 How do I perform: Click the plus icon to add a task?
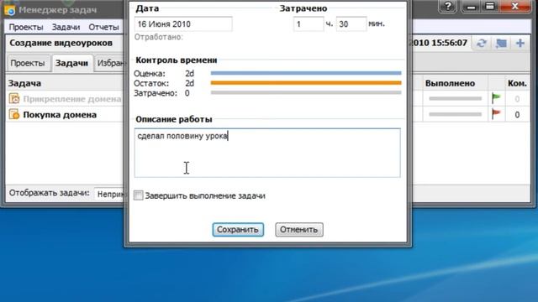[520, 43]
